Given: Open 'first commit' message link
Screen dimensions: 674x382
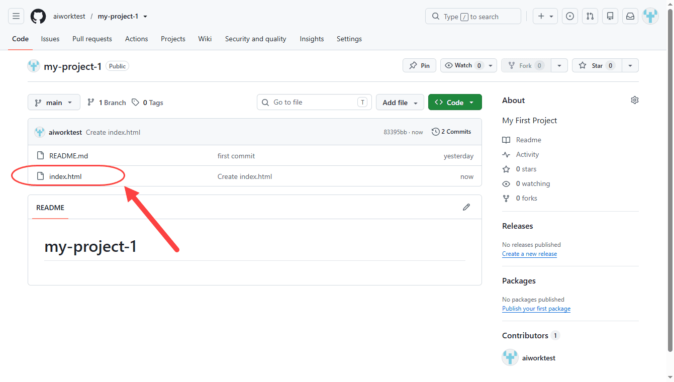Looking at the screenshot, I should (236, 156).
